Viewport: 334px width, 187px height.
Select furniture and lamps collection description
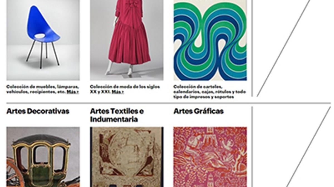[x=43, y=89]
